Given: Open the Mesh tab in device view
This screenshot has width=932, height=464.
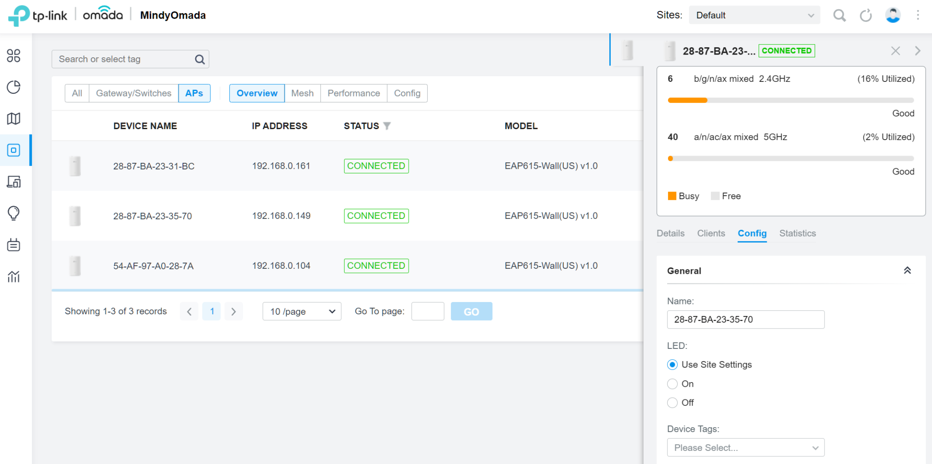Looking at the screenshot, I should tap(302, 93).
